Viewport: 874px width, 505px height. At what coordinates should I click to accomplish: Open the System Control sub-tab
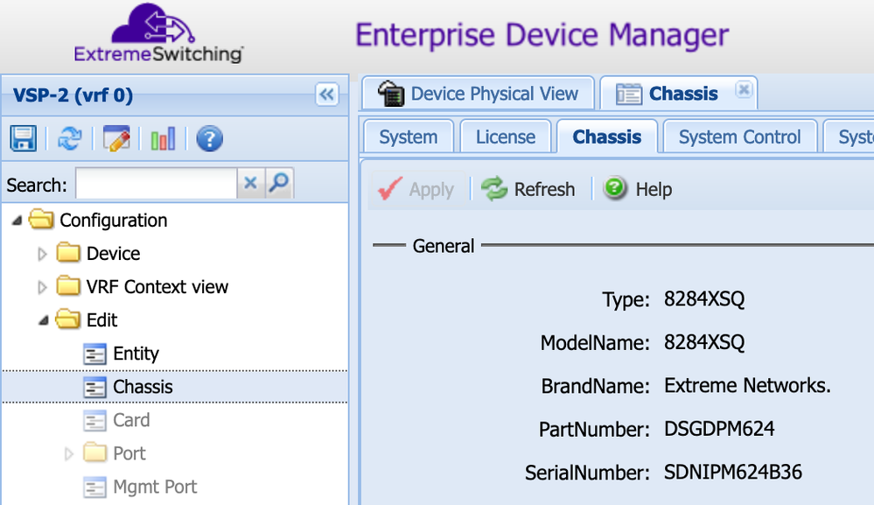739,137
